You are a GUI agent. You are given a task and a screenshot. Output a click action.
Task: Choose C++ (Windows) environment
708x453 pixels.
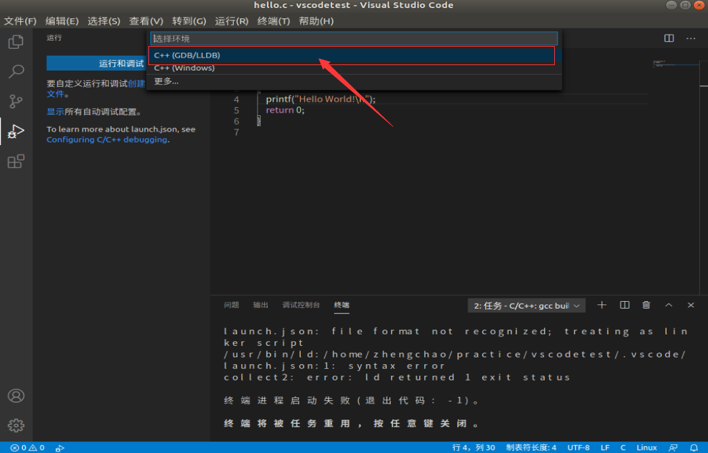tap(354, 68)
